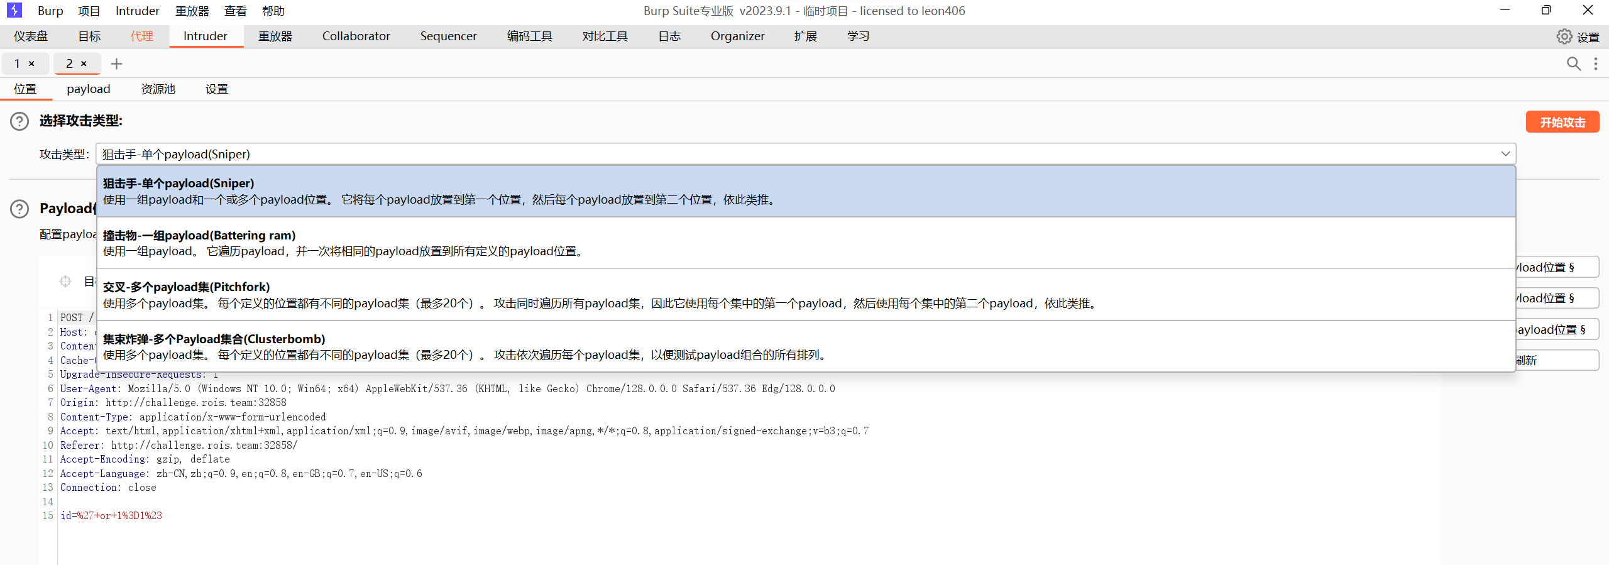Switch to Organizer tab
Screen dimensions: 1609x565
click(x=738, y=36)
